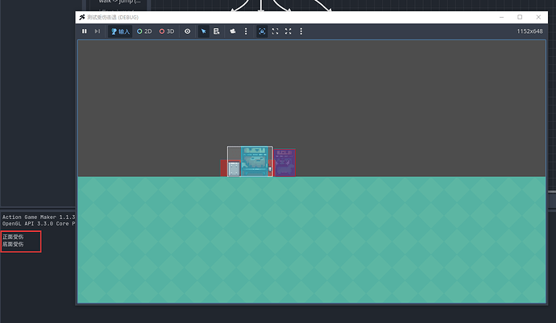Screen dimensions: 556x323
Task: Pause the running game
Action: (85, 31)
